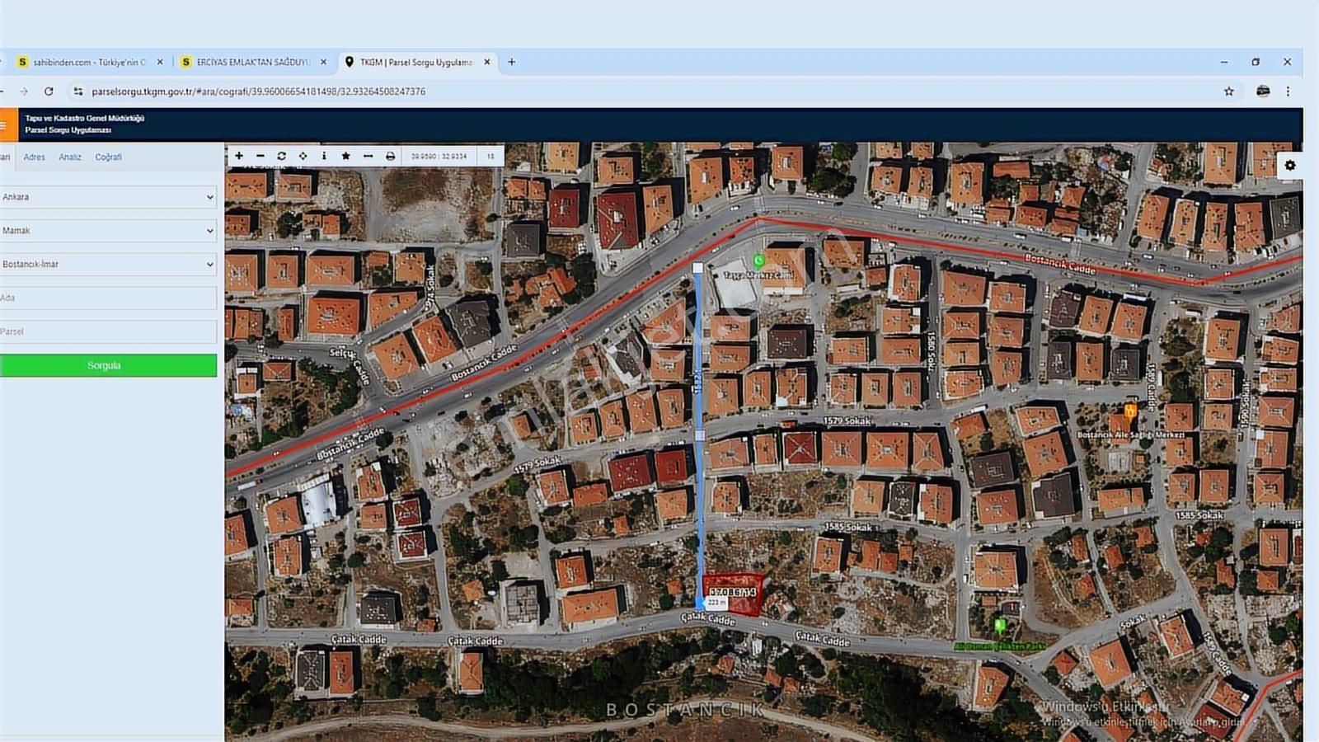Image resolution: width=1319 pixels, height=742 pixels.
Task: Activate the distance measure tool
Action: point(368,156)
